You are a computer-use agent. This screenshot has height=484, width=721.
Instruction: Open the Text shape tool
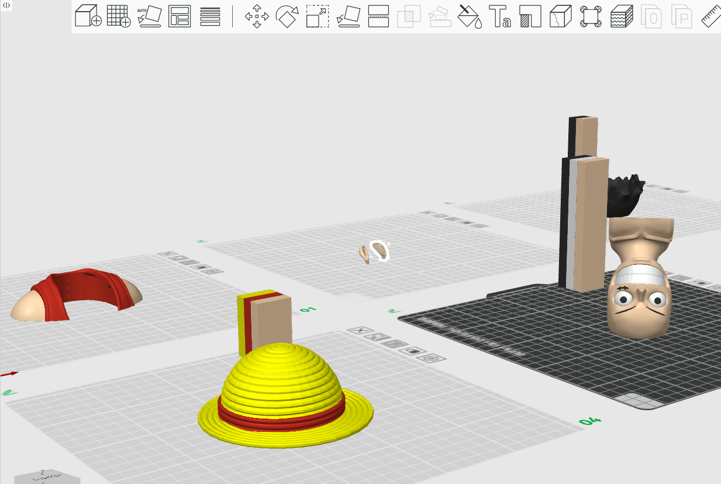point(500,16)
